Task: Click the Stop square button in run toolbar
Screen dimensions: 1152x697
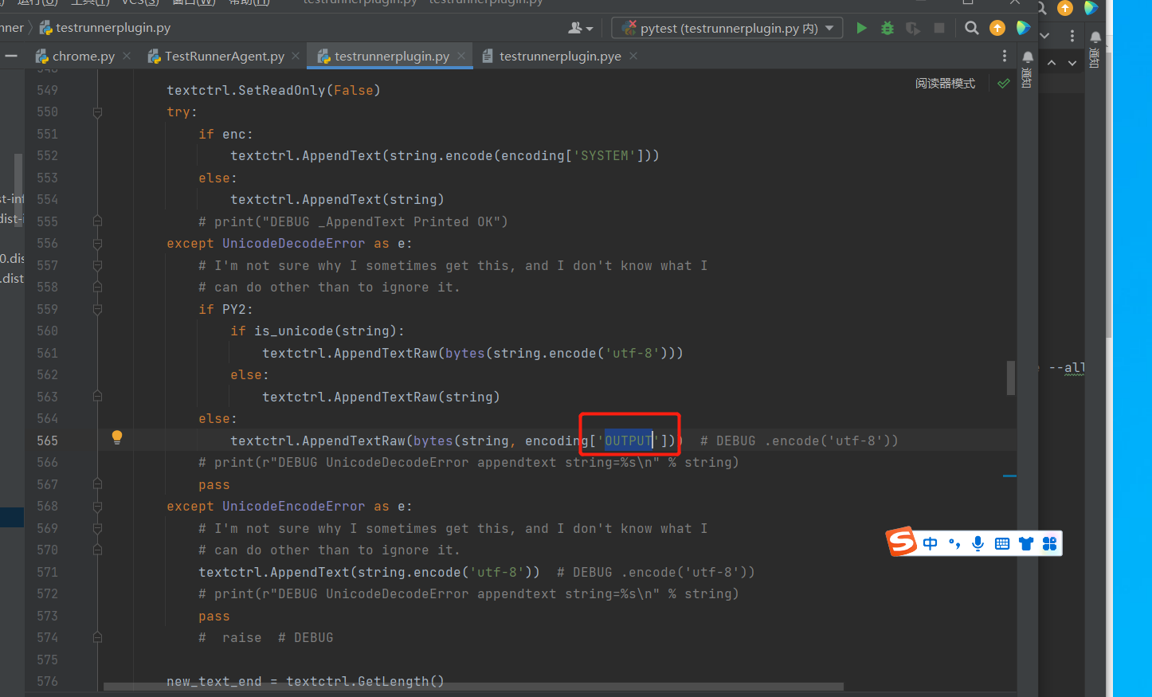Action: [x=939, y=28]
